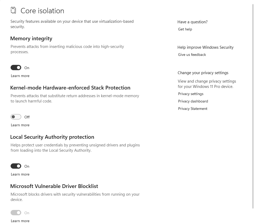Viewport: 254px width, 224px height.
Task: Click the Core isolation chip icon
Action: [x=13, y=10]
